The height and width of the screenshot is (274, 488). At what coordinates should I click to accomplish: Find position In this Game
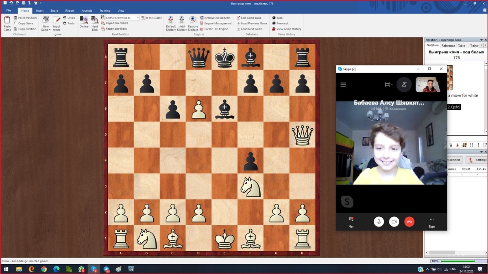tap(152, 18)
